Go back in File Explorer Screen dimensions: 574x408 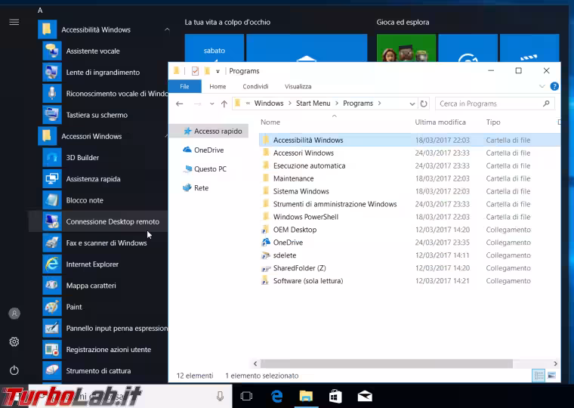(180, 104)
